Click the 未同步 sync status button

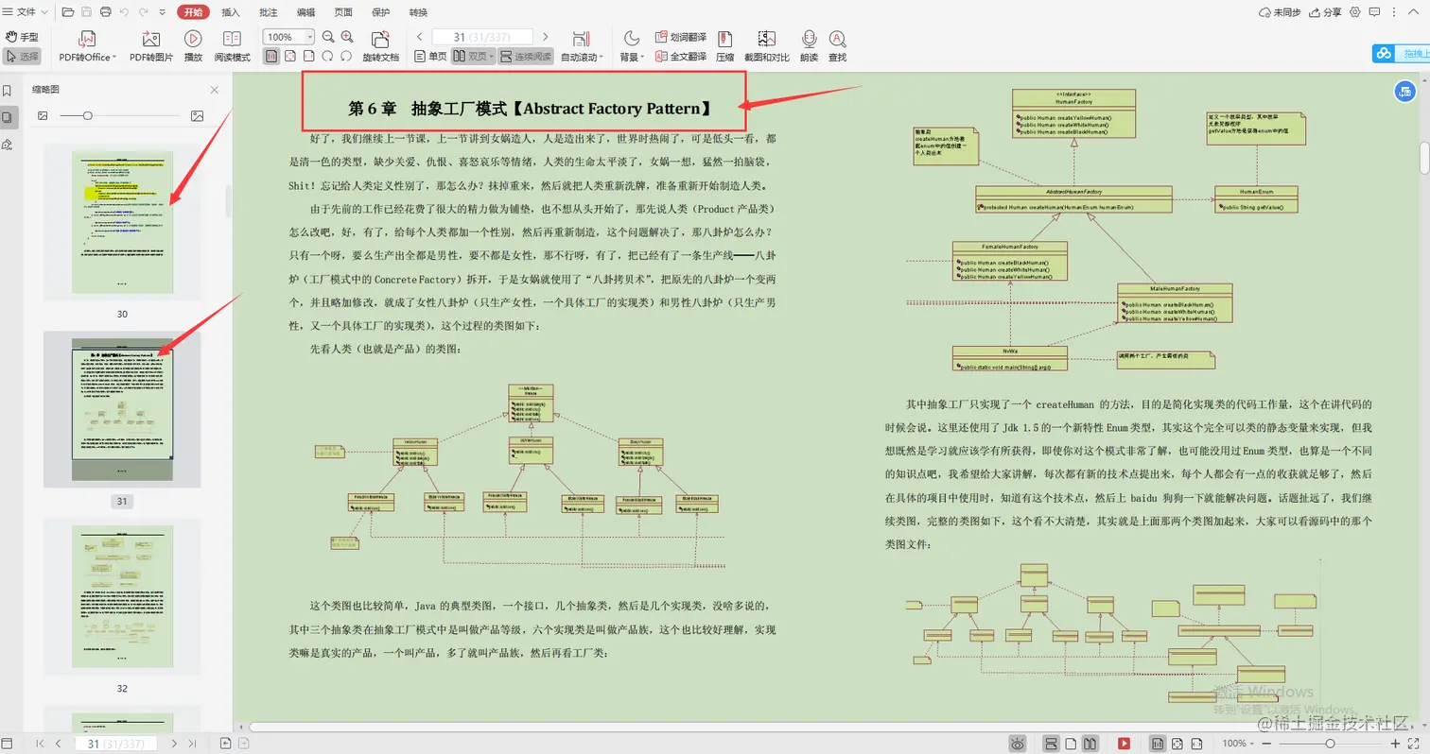click(x=1280, y=12)
